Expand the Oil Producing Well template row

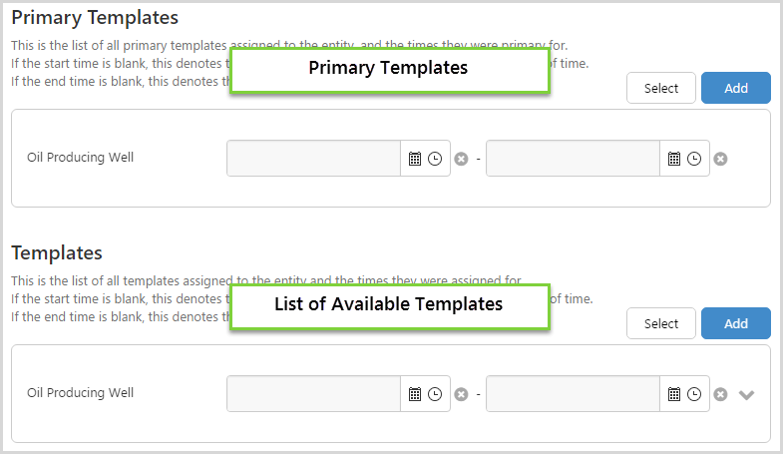pos(747,394)
